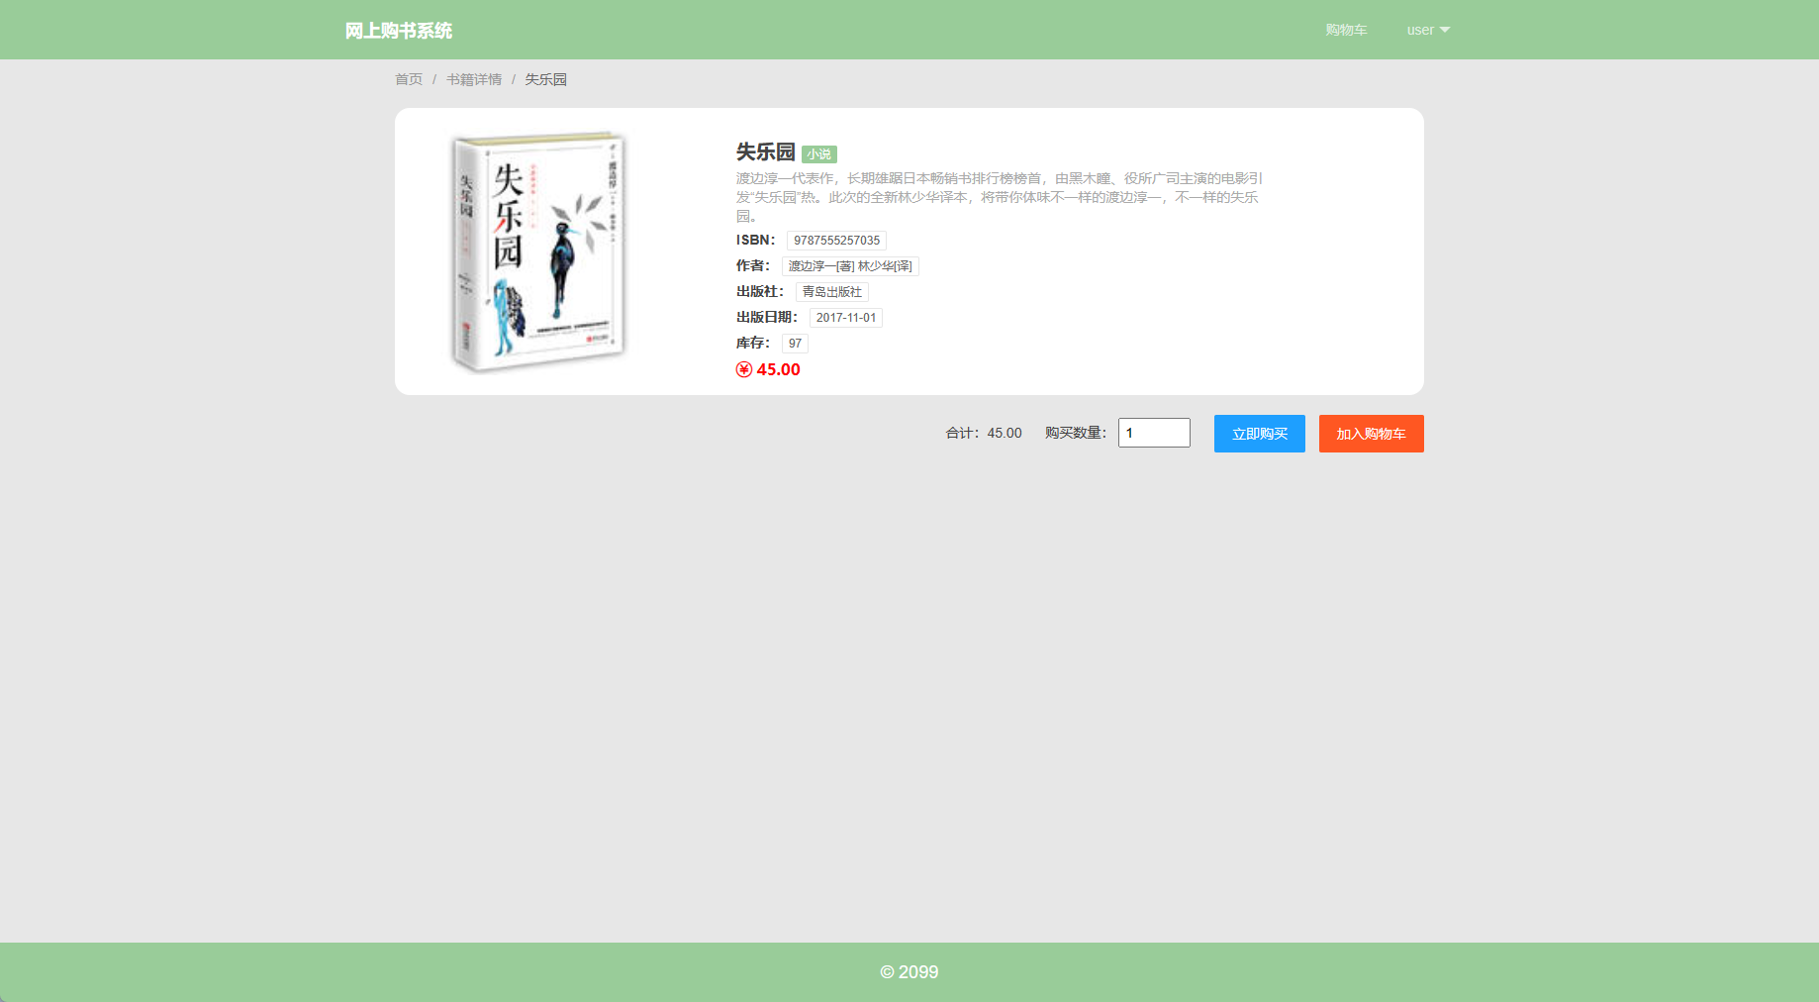Click the 失乐园 breadcrumb label
The height and width of the screenshot is (1002, 1819).
point(545,78)
